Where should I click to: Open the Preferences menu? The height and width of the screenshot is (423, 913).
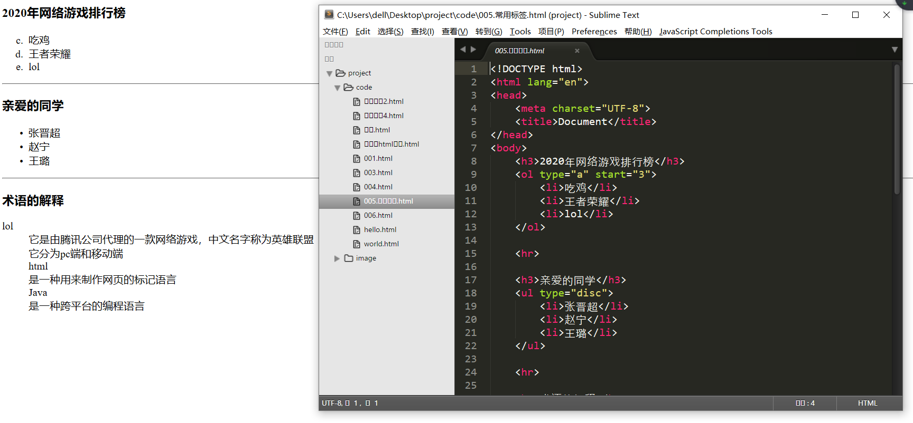pyautogui.click(x=594, y=32)
